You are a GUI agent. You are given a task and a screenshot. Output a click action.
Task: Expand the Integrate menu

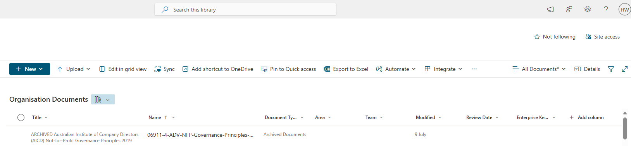point(443,69)
